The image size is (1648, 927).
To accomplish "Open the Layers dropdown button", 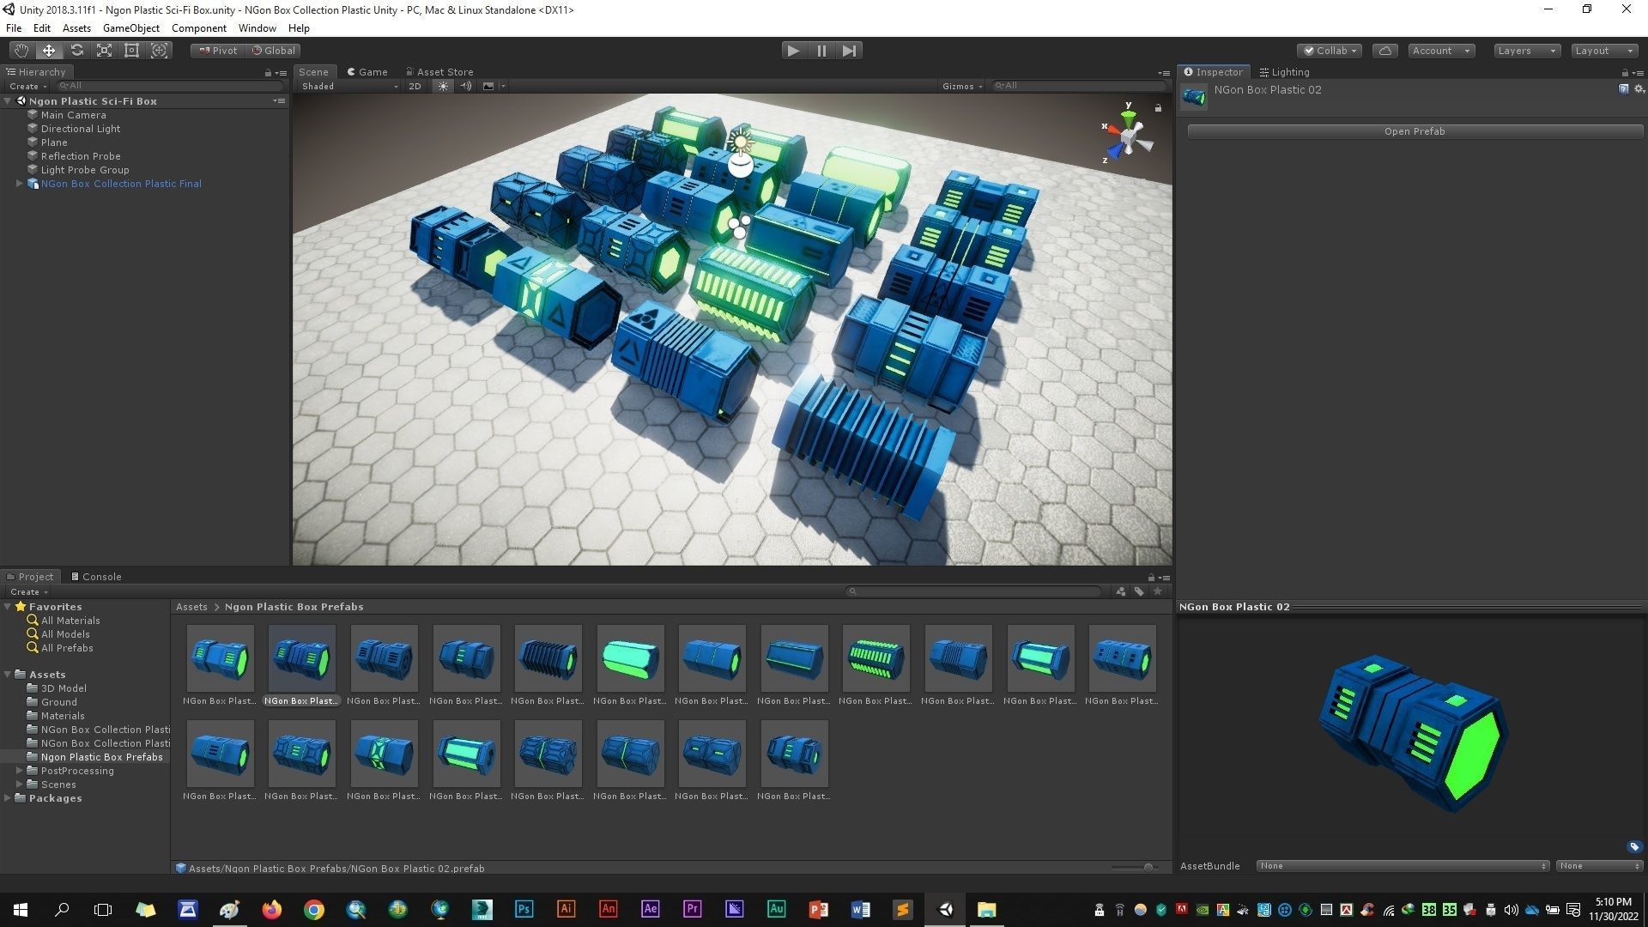I will click(1525, 51).
